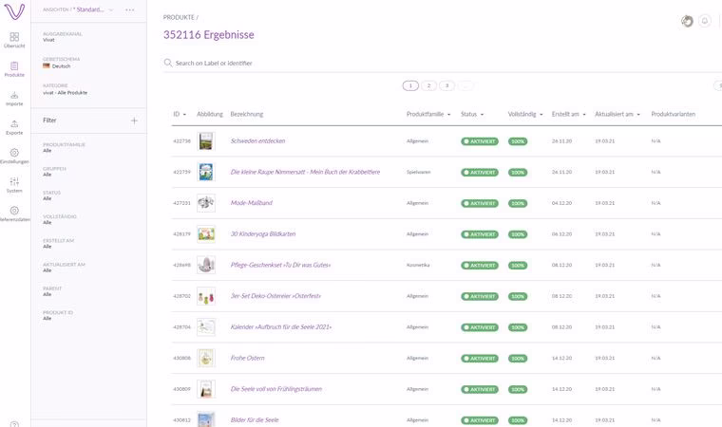The image size is (722, 427).
Task: Open product 'Schweden entdecken'
Action: pyautogui.click(x=257, y=140)
